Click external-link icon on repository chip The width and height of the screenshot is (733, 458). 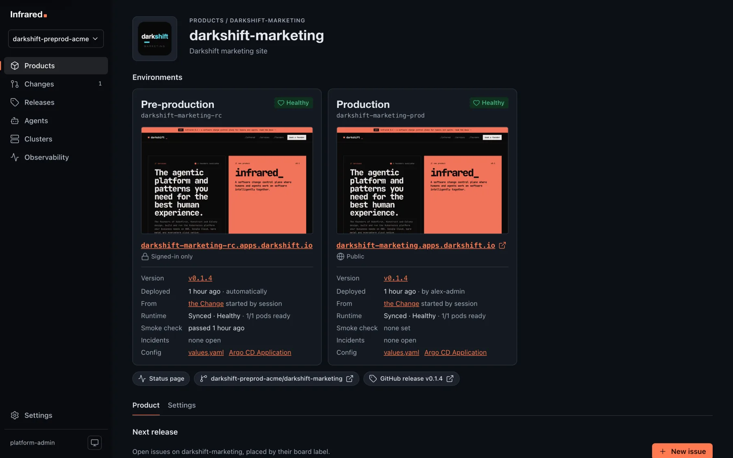[x=349, y=379]
